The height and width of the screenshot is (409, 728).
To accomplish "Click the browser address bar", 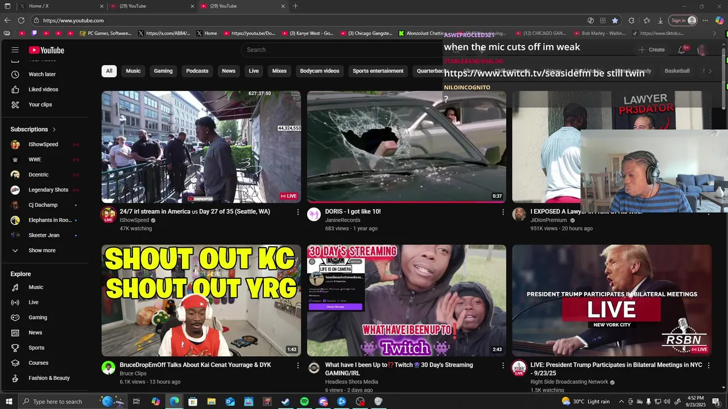I will click(x=307, y=20).
